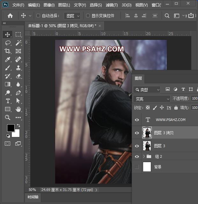The width and height of the screenshot is (198, 204).
Task: Choose the Zoom tool in toolbox
Action: 8,117
